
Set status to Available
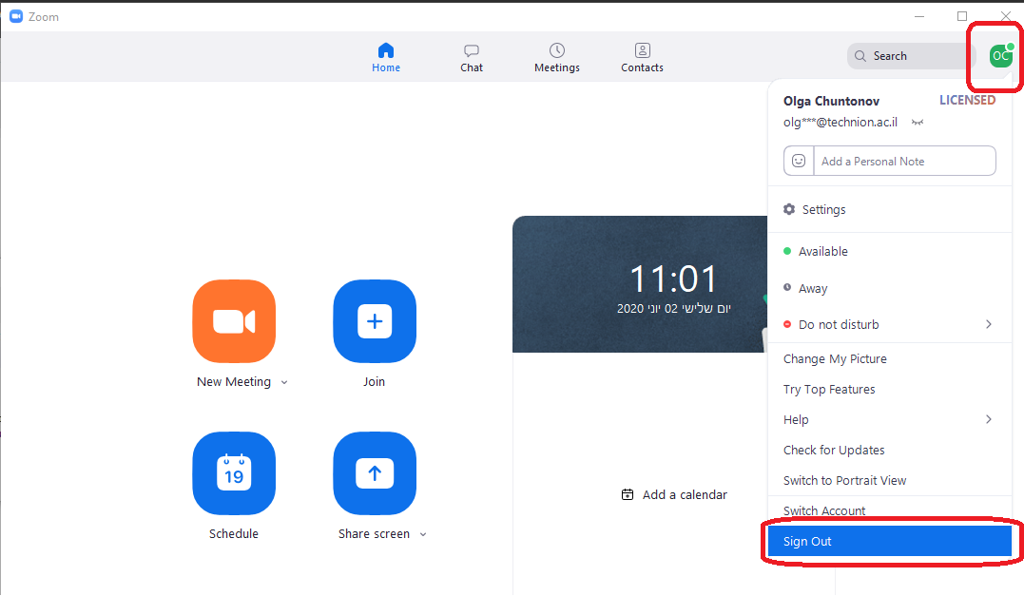pos(822,252)
